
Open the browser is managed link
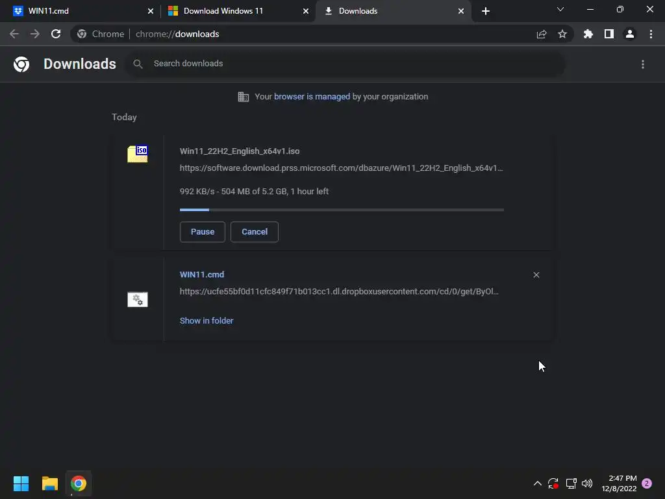tap(312, 97)
